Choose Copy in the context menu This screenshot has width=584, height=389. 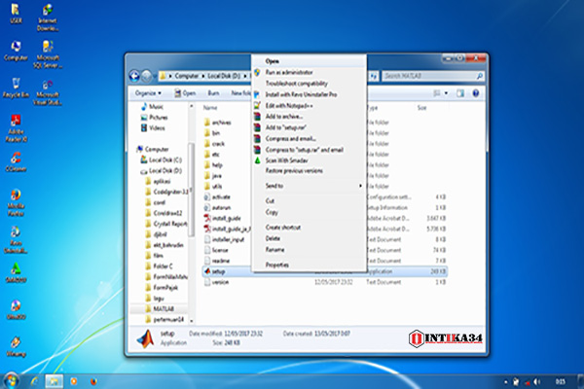pyautogui.click(x=310, y=212)
